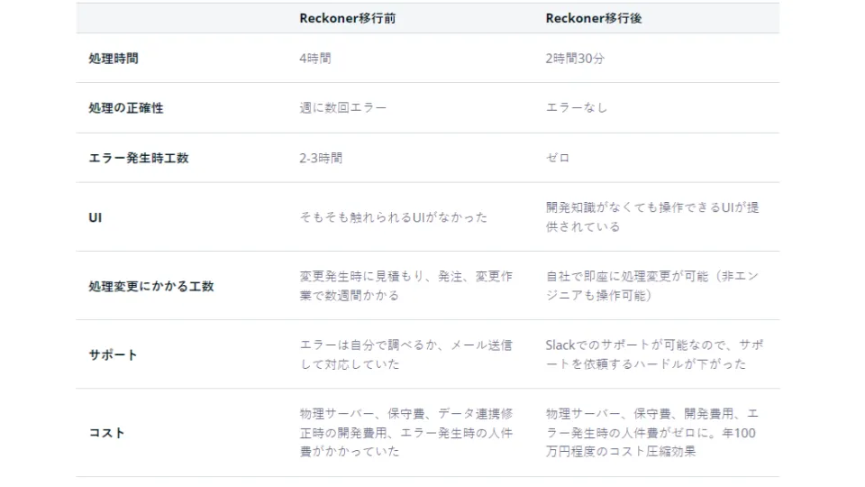Select the エラー発生時工数 row label
The height and width of the screenshot is (487, 865).
pyautogui.click(x=139, y=158)
